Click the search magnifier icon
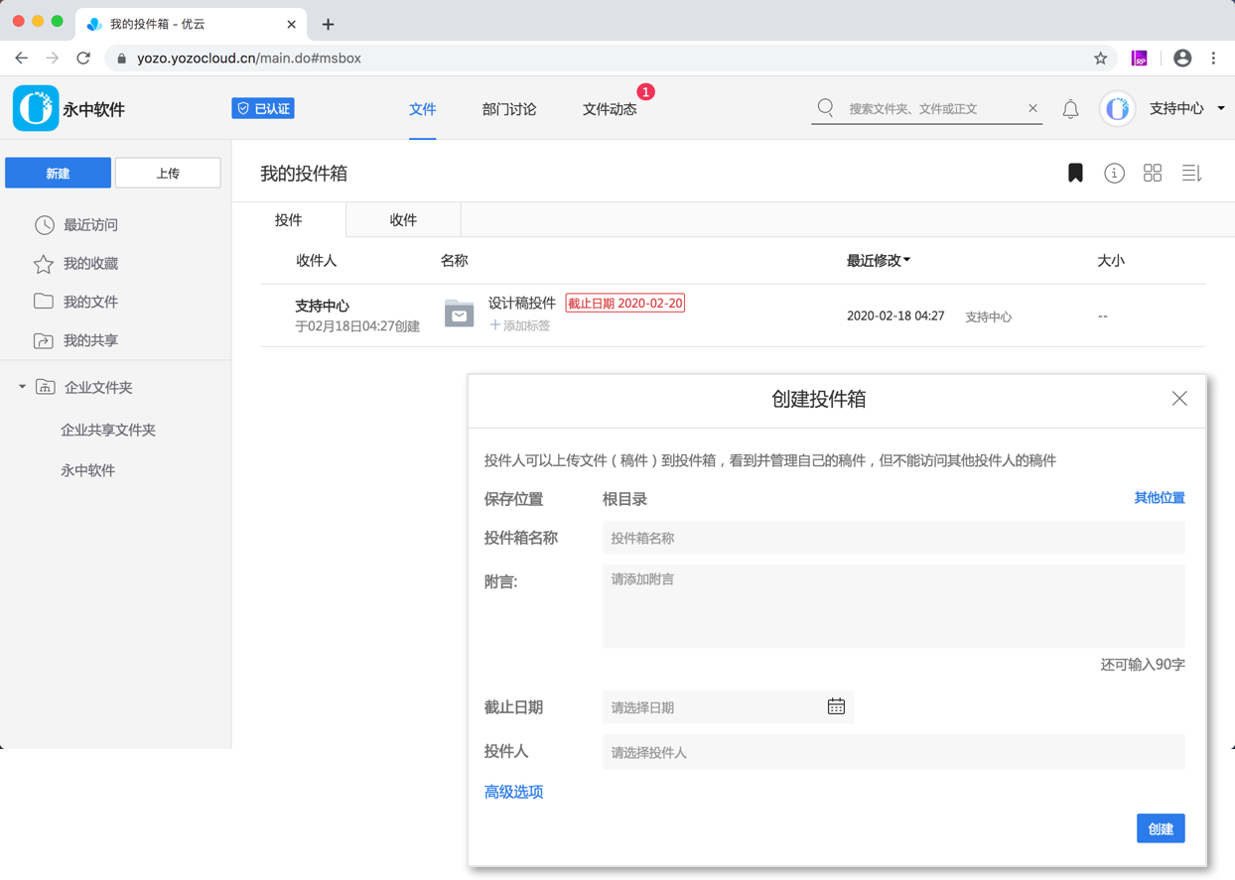 [x=826, y=107]
